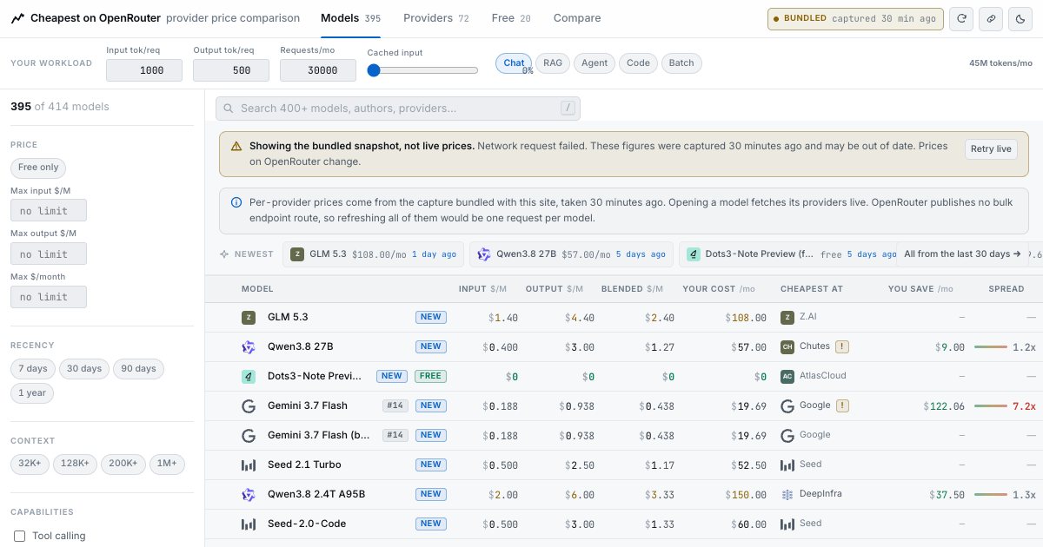Click the Seed provider icon in Seed-2.0-Code row
This screenshot has width=1043, height=547.
click(x=787, y=524)
